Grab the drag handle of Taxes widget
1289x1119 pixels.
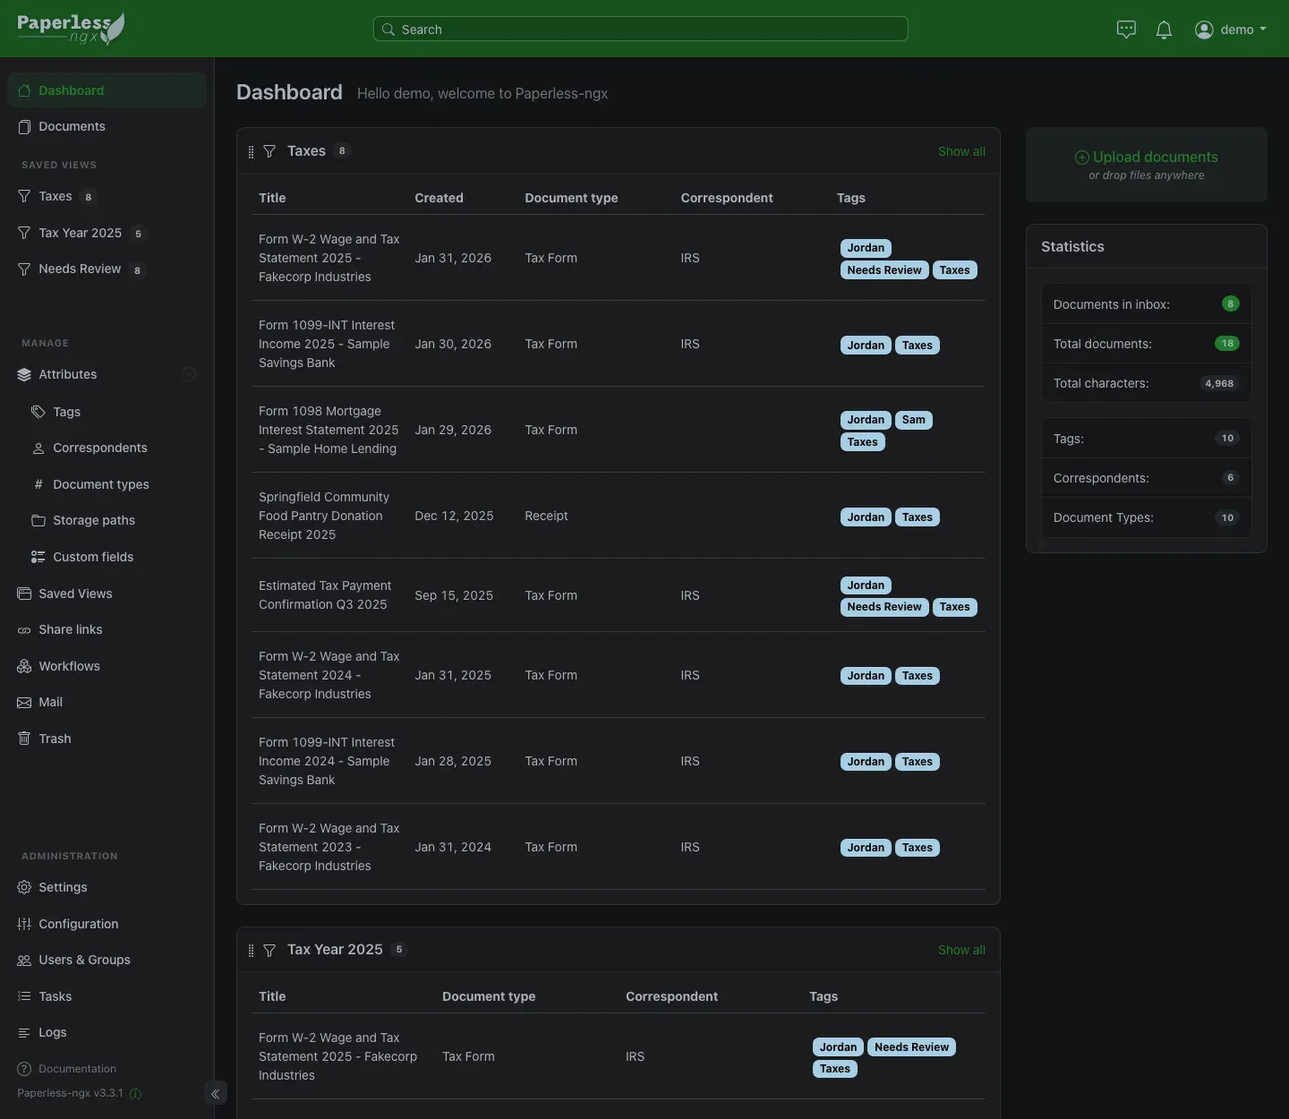tap(251, 151)
